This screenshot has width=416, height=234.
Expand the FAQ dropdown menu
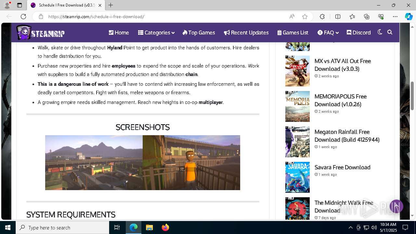(328, 32)
